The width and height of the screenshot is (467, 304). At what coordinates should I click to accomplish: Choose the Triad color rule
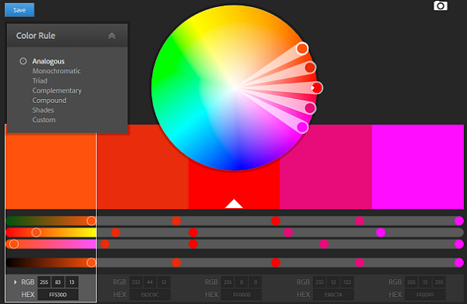pyautogui.click(x=40, y=81)
